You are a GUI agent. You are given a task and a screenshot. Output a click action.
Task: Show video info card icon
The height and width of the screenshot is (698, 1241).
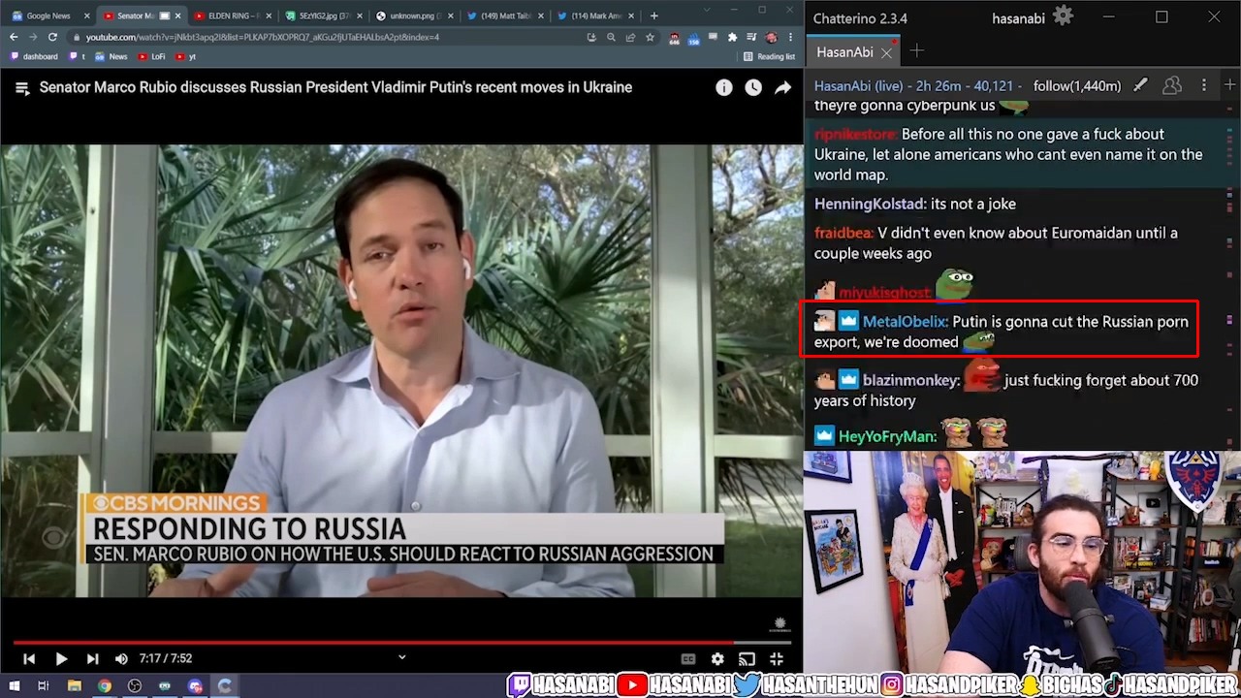[x=724, y=87]
